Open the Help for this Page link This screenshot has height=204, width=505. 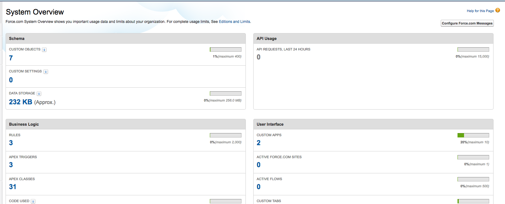pos(480,11)
